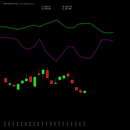Select the 28 Nov date label
The height and width of the screenshot is (130, 130).
click(x=13, y=123)
